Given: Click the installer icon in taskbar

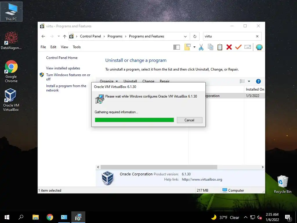Looking at the screenshot, I should pos(78,217).
